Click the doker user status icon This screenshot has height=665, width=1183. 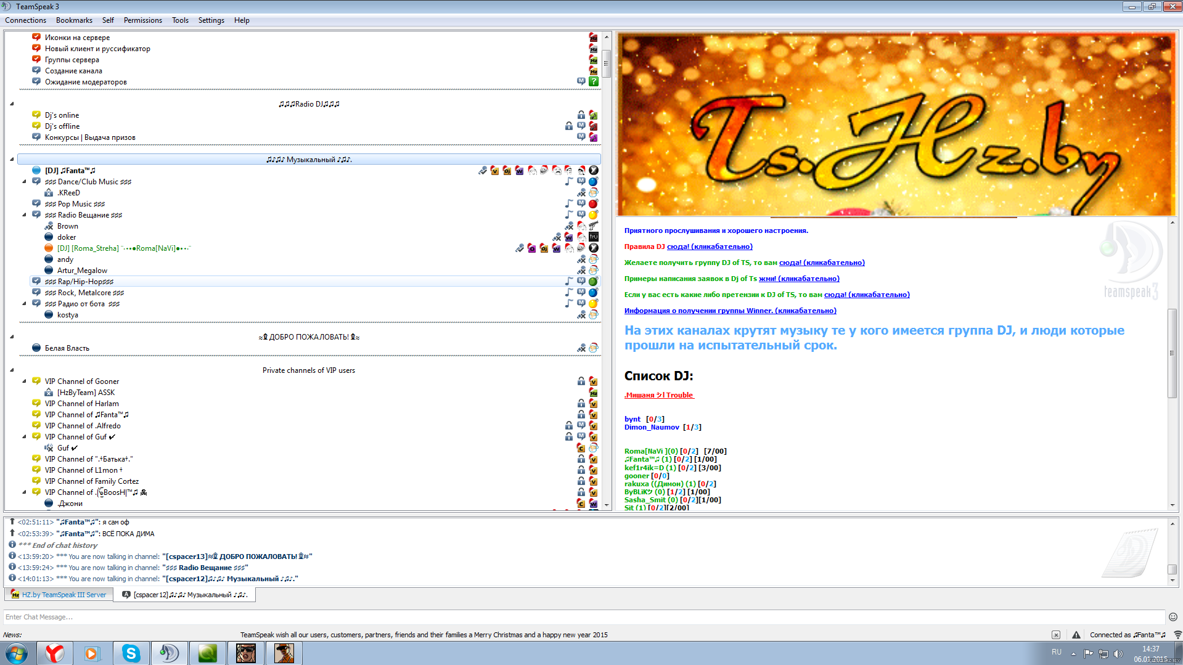tap(49, 237)
